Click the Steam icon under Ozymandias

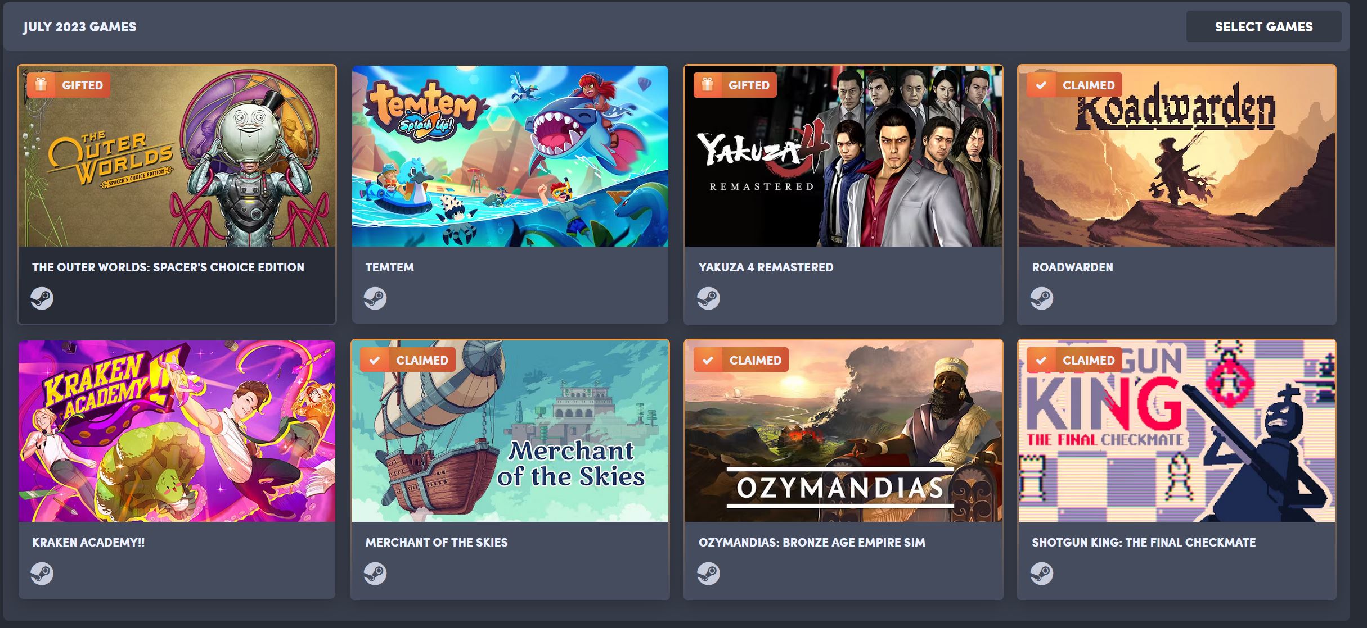708,574
